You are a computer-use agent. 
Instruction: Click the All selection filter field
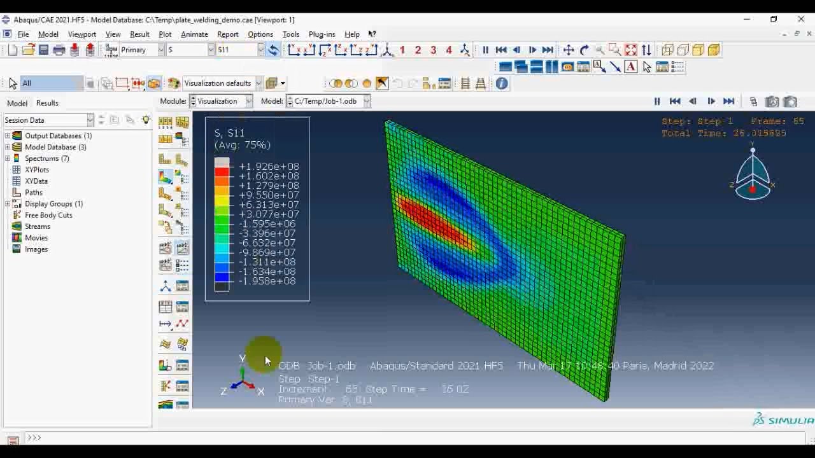pyautogui.click(x=52, y=83)
